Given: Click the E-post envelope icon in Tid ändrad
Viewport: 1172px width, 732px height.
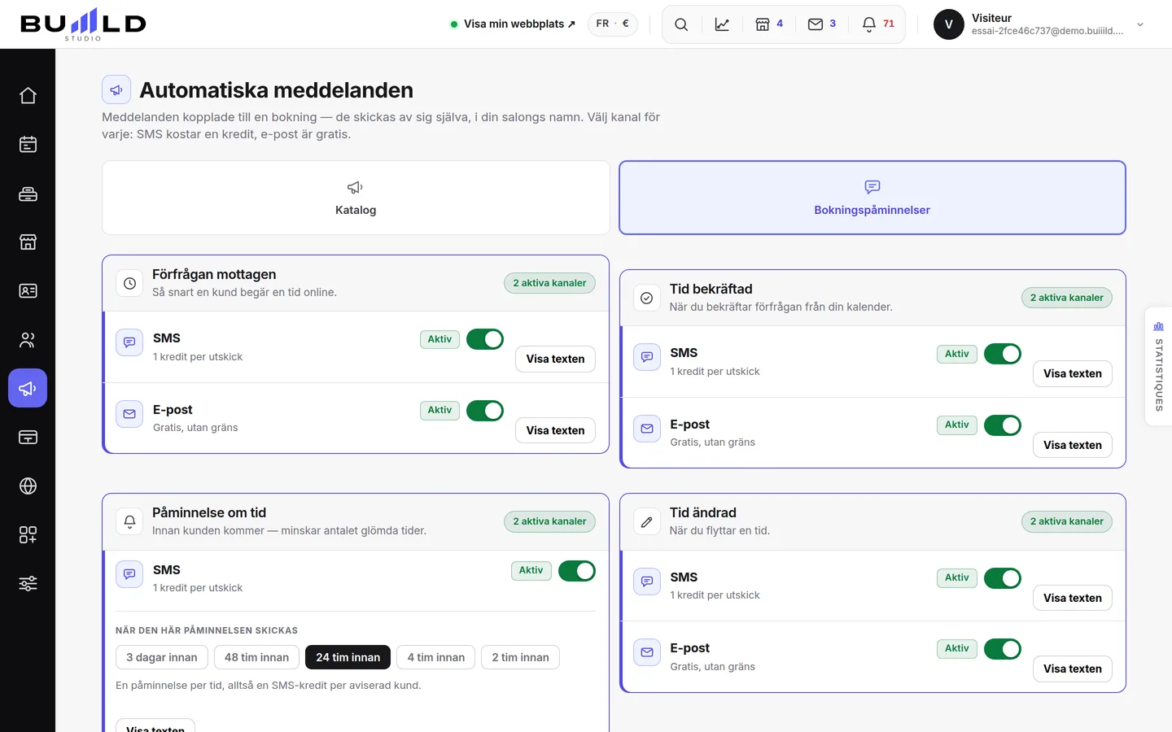Looking at the screenshot, I should (647, 652).
